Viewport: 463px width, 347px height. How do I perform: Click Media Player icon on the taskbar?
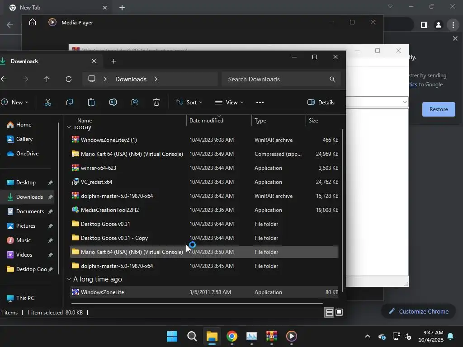tap(292, 336)
